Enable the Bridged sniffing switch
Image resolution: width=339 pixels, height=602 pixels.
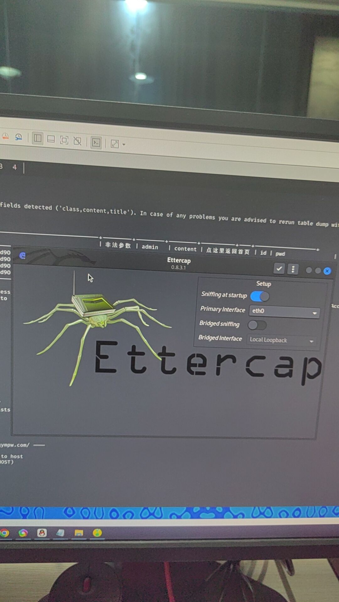(257, 325)
